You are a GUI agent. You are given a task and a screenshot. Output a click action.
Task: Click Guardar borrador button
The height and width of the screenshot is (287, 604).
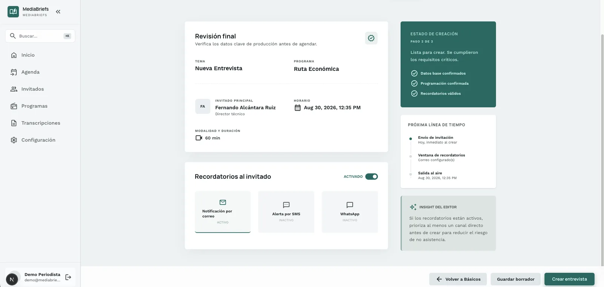(x=516, y=279)
